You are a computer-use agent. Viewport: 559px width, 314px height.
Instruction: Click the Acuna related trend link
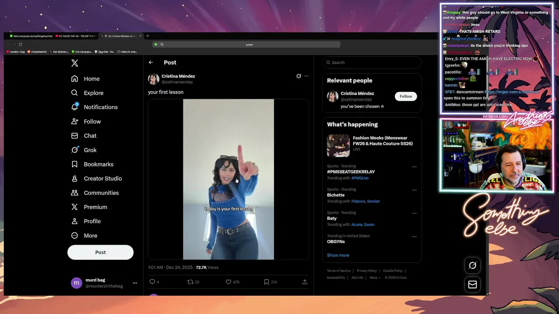tap(356, 225)
